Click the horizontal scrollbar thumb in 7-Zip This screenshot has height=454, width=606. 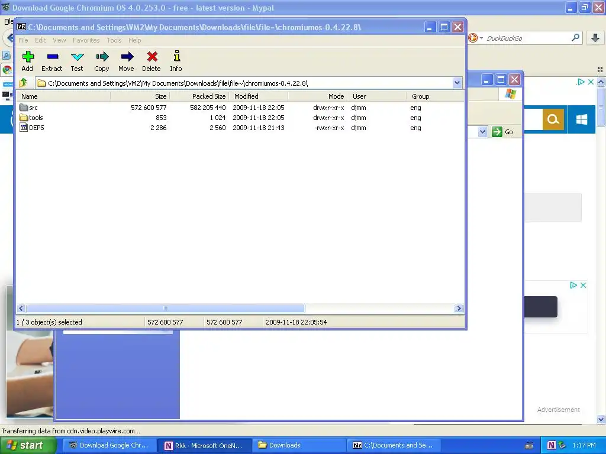coord(166,308)
